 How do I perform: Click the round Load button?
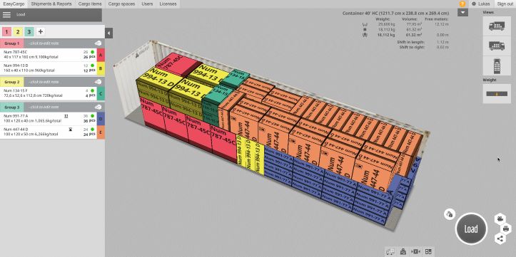pos(471,229)
